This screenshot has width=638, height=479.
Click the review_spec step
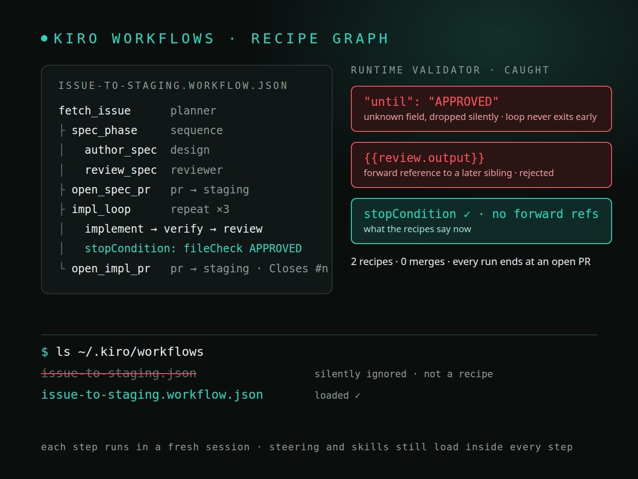pyautogui.click(x=121, y=170)
